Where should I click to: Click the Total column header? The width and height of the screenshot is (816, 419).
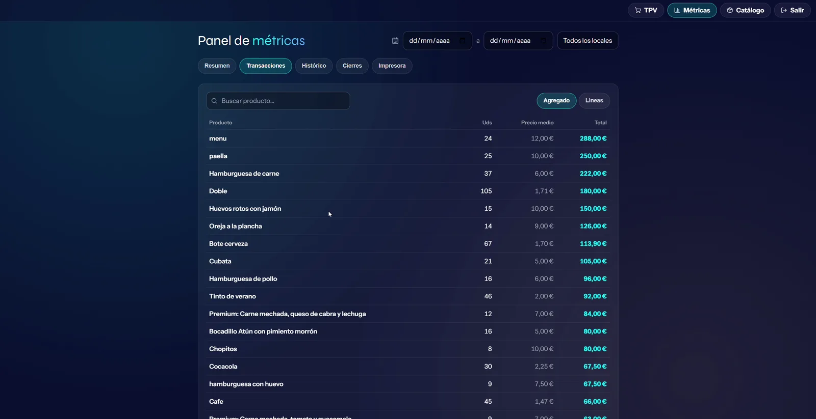point(600,123)
